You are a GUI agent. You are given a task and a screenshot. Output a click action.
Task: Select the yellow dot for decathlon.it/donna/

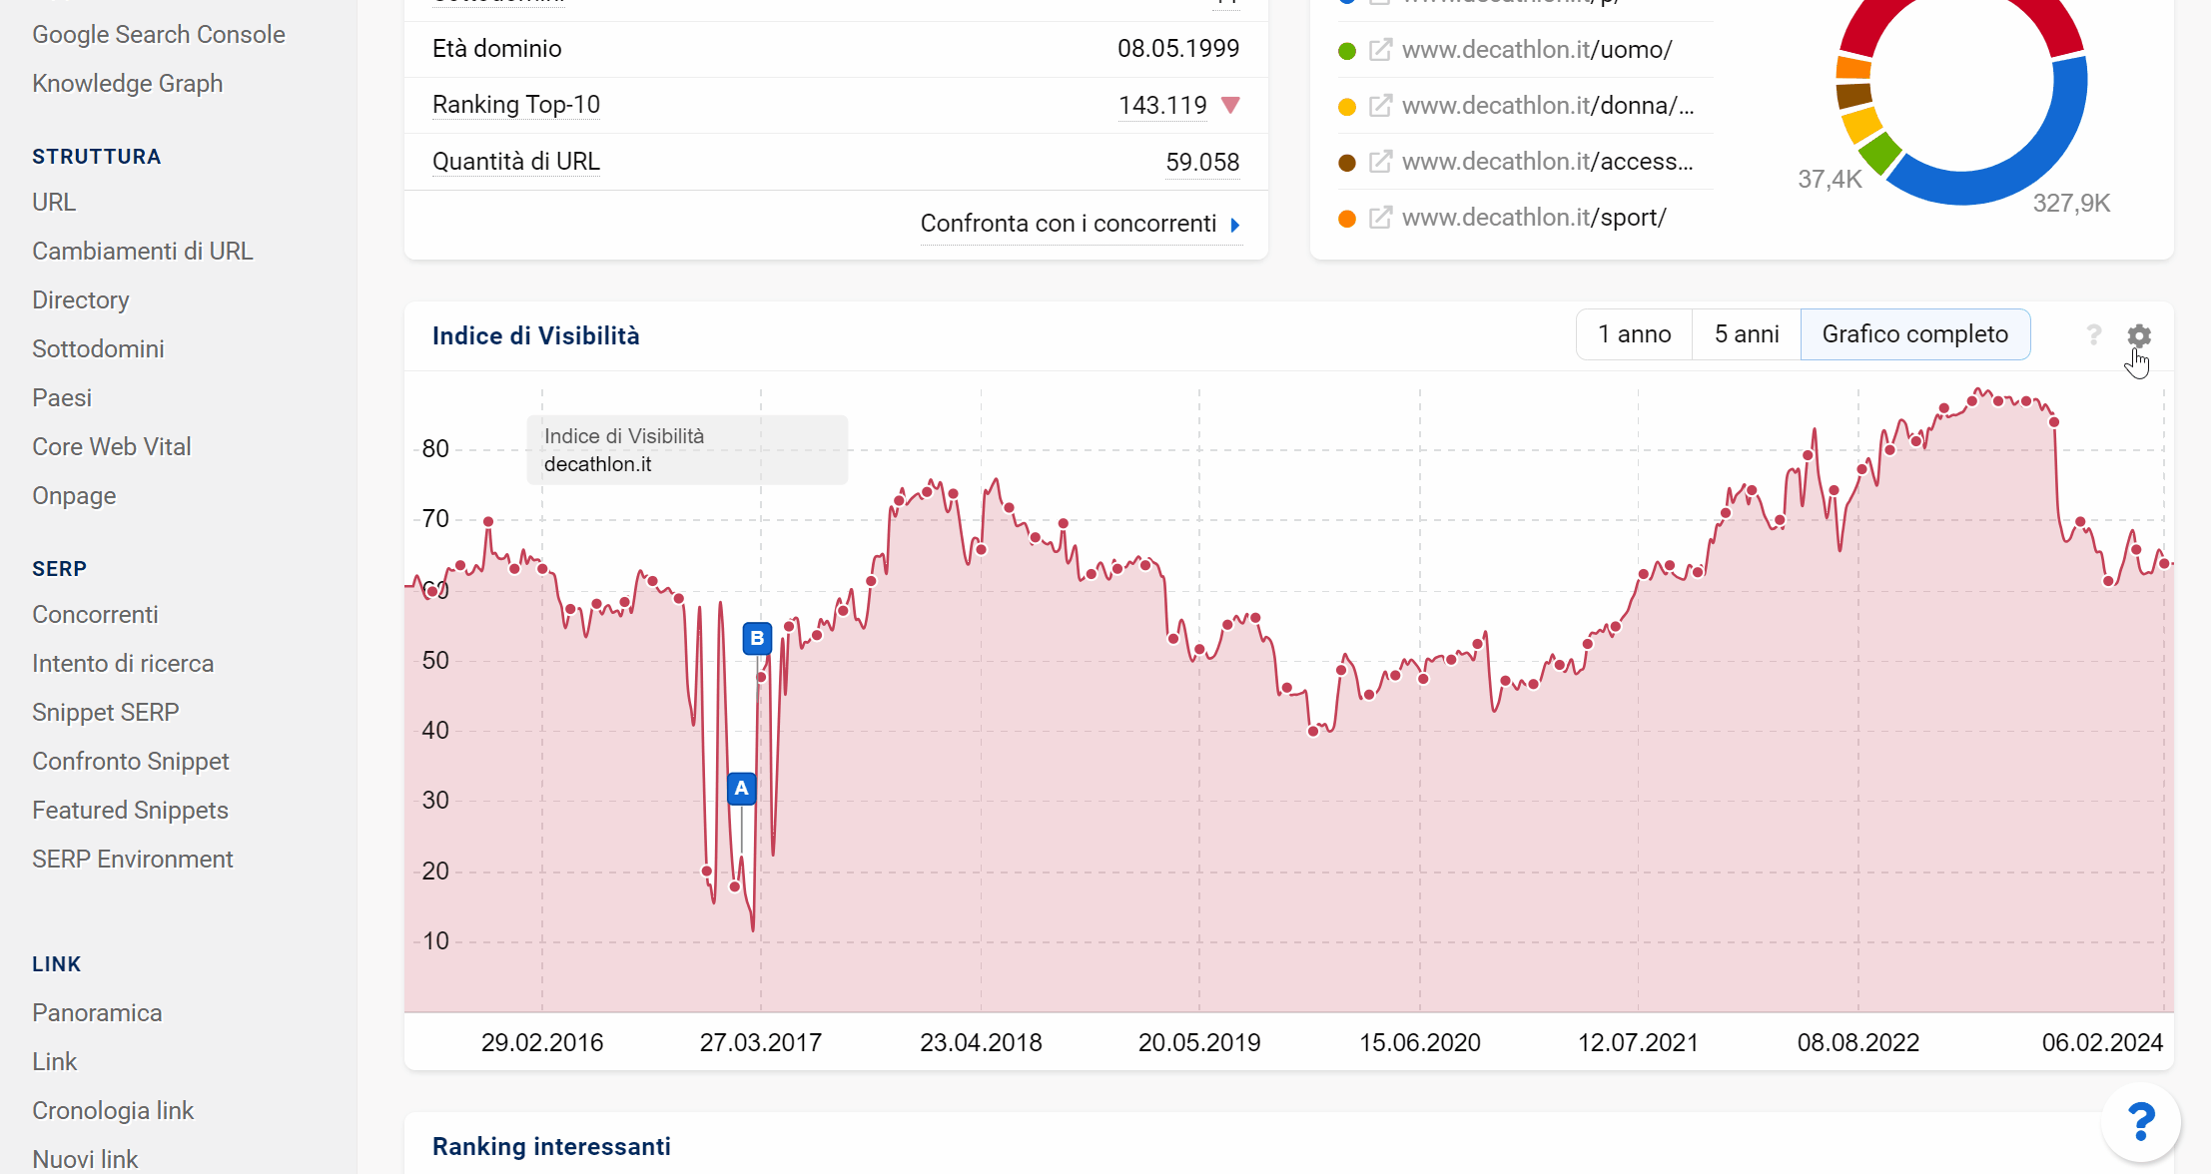1346,107
